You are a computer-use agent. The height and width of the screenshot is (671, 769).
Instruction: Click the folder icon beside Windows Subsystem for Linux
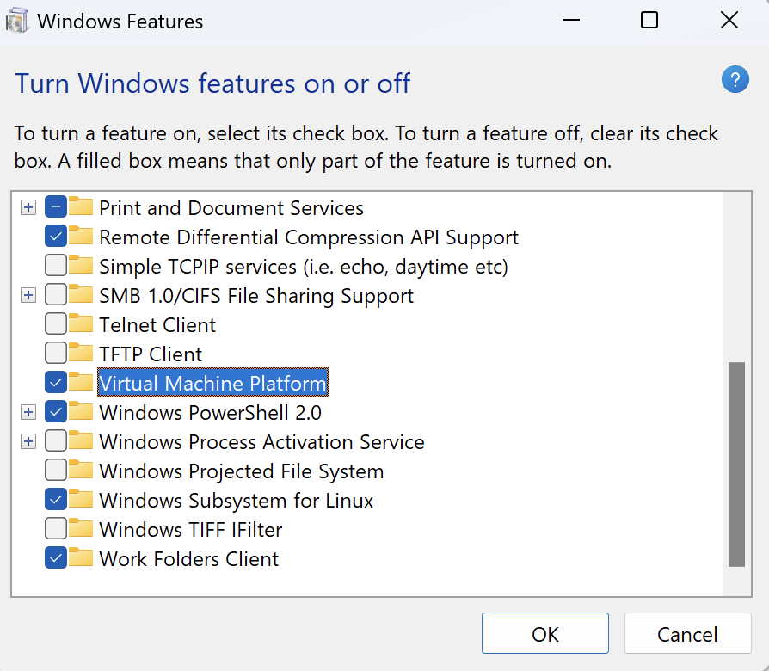pos(81,500)
